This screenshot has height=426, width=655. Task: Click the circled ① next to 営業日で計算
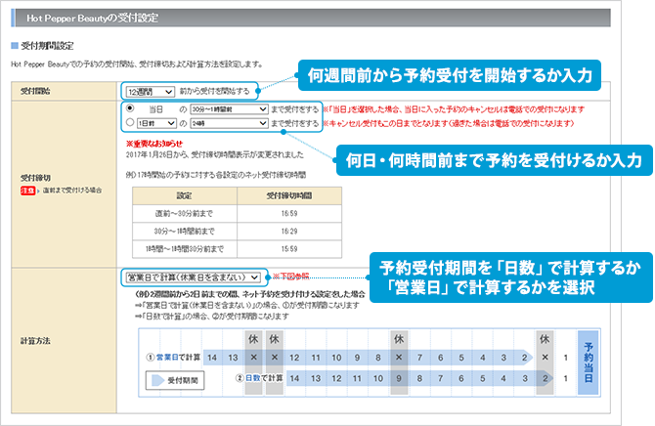pos(150,357)
